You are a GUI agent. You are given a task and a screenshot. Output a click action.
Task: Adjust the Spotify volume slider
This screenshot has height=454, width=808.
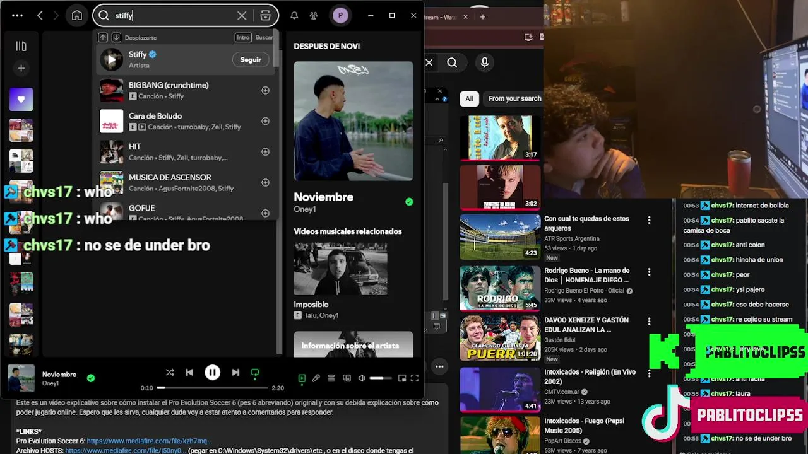381,378
